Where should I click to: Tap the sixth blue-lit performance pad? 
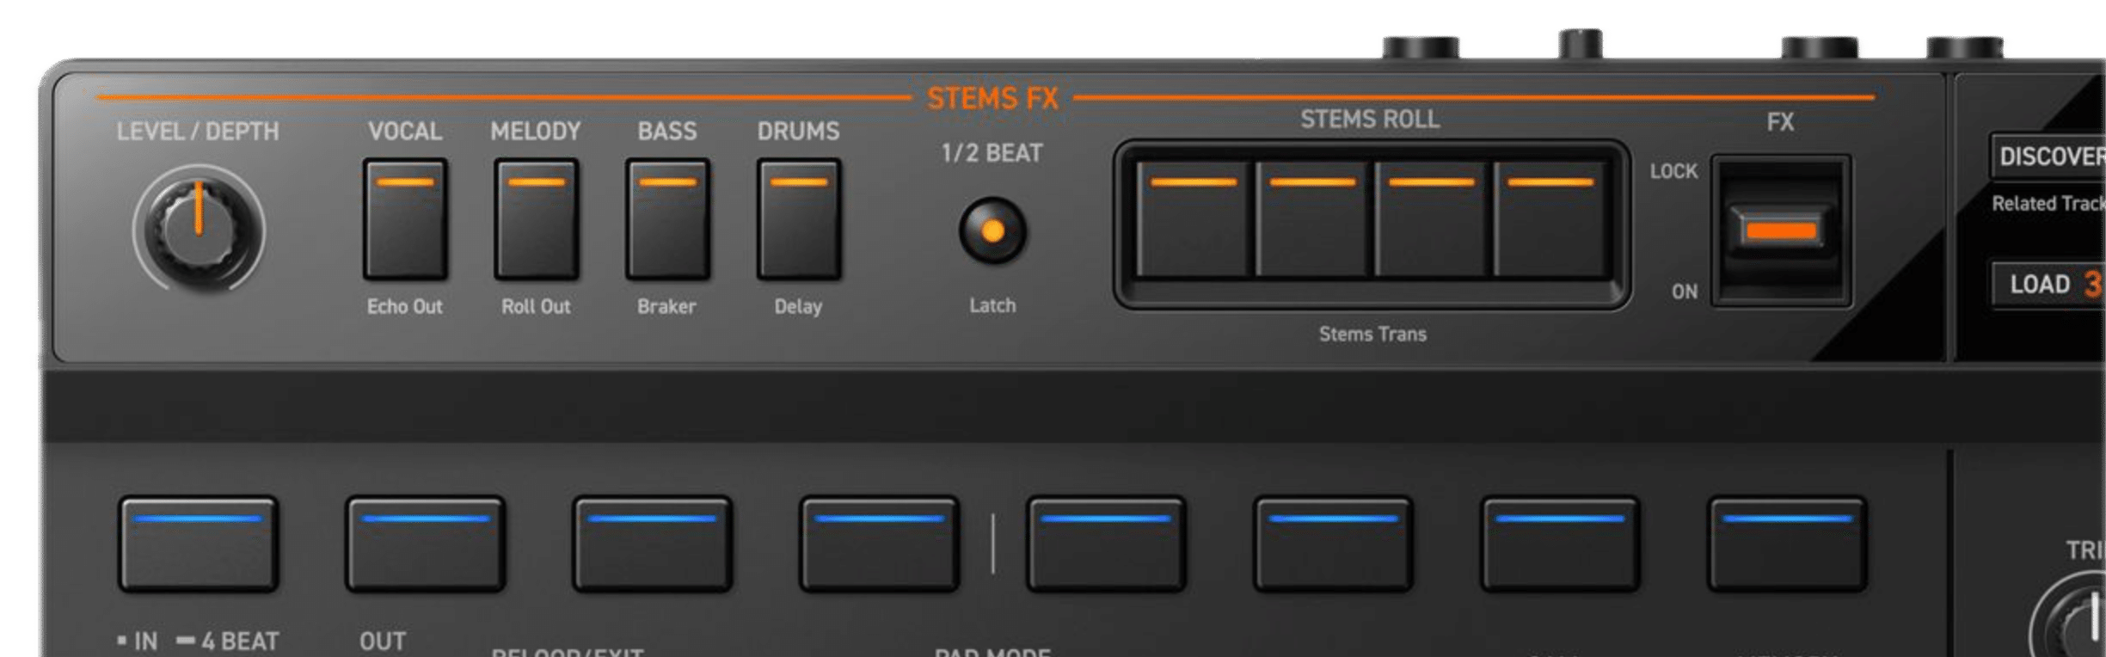click(1333, 543)
